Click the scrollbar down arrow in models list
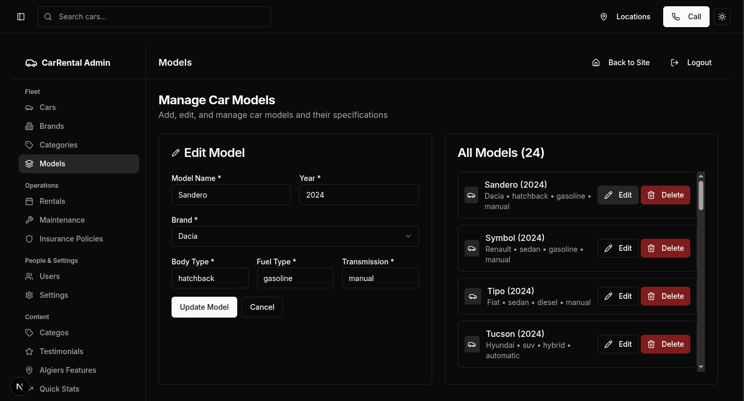 (701, 367)
